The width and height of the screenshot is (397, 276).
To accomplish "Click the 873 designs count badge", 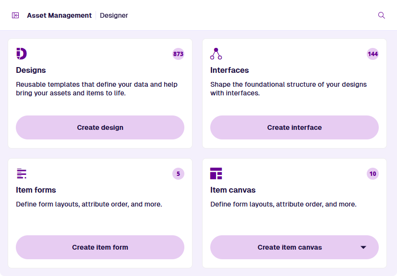I will [178, 54].
